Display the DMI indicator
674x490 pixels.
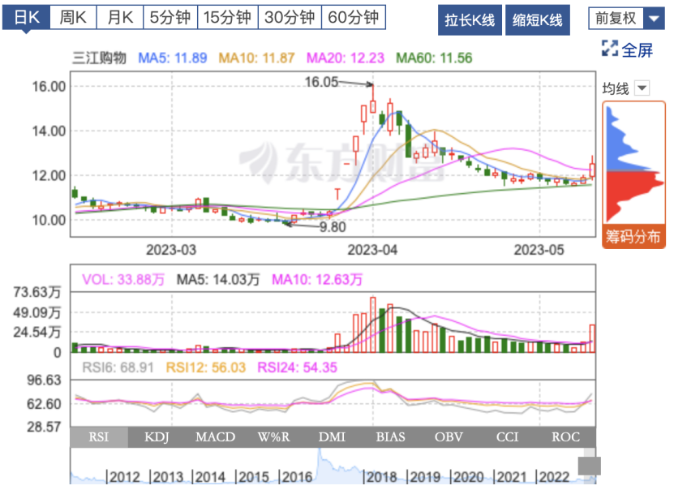pyautogui.click(x=333, y=437)
